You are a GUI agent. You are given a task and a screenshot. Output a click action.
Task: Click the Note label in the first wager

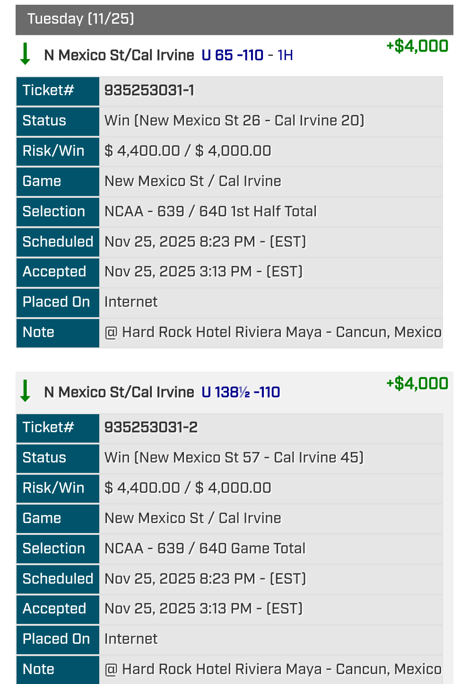[x=38, y=332]
